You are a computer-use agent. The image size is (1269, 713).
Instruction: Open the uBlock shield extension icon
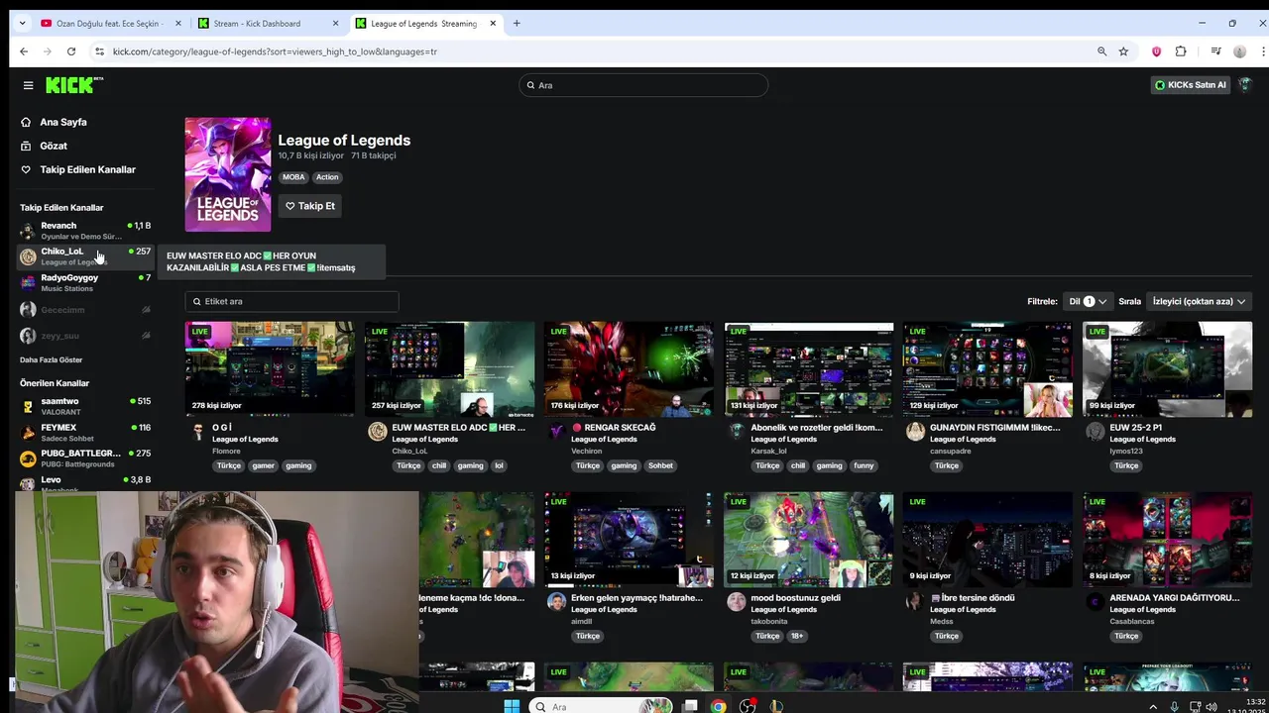pos(1156,51)
